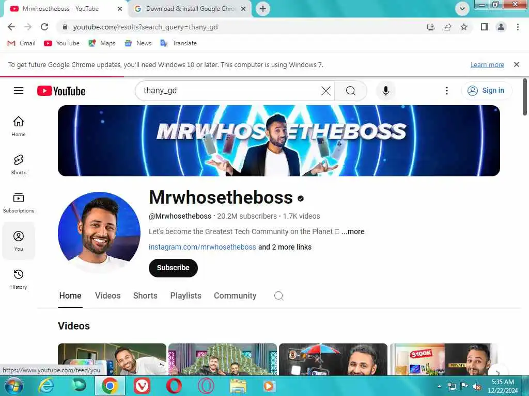The height and width of the screenshot is (396, 529).
Task: Click the muted volume tray icon
Action: tap(477, 387)
